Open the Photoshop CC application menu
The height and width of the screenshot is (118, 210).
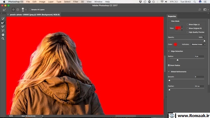(16, 2)
